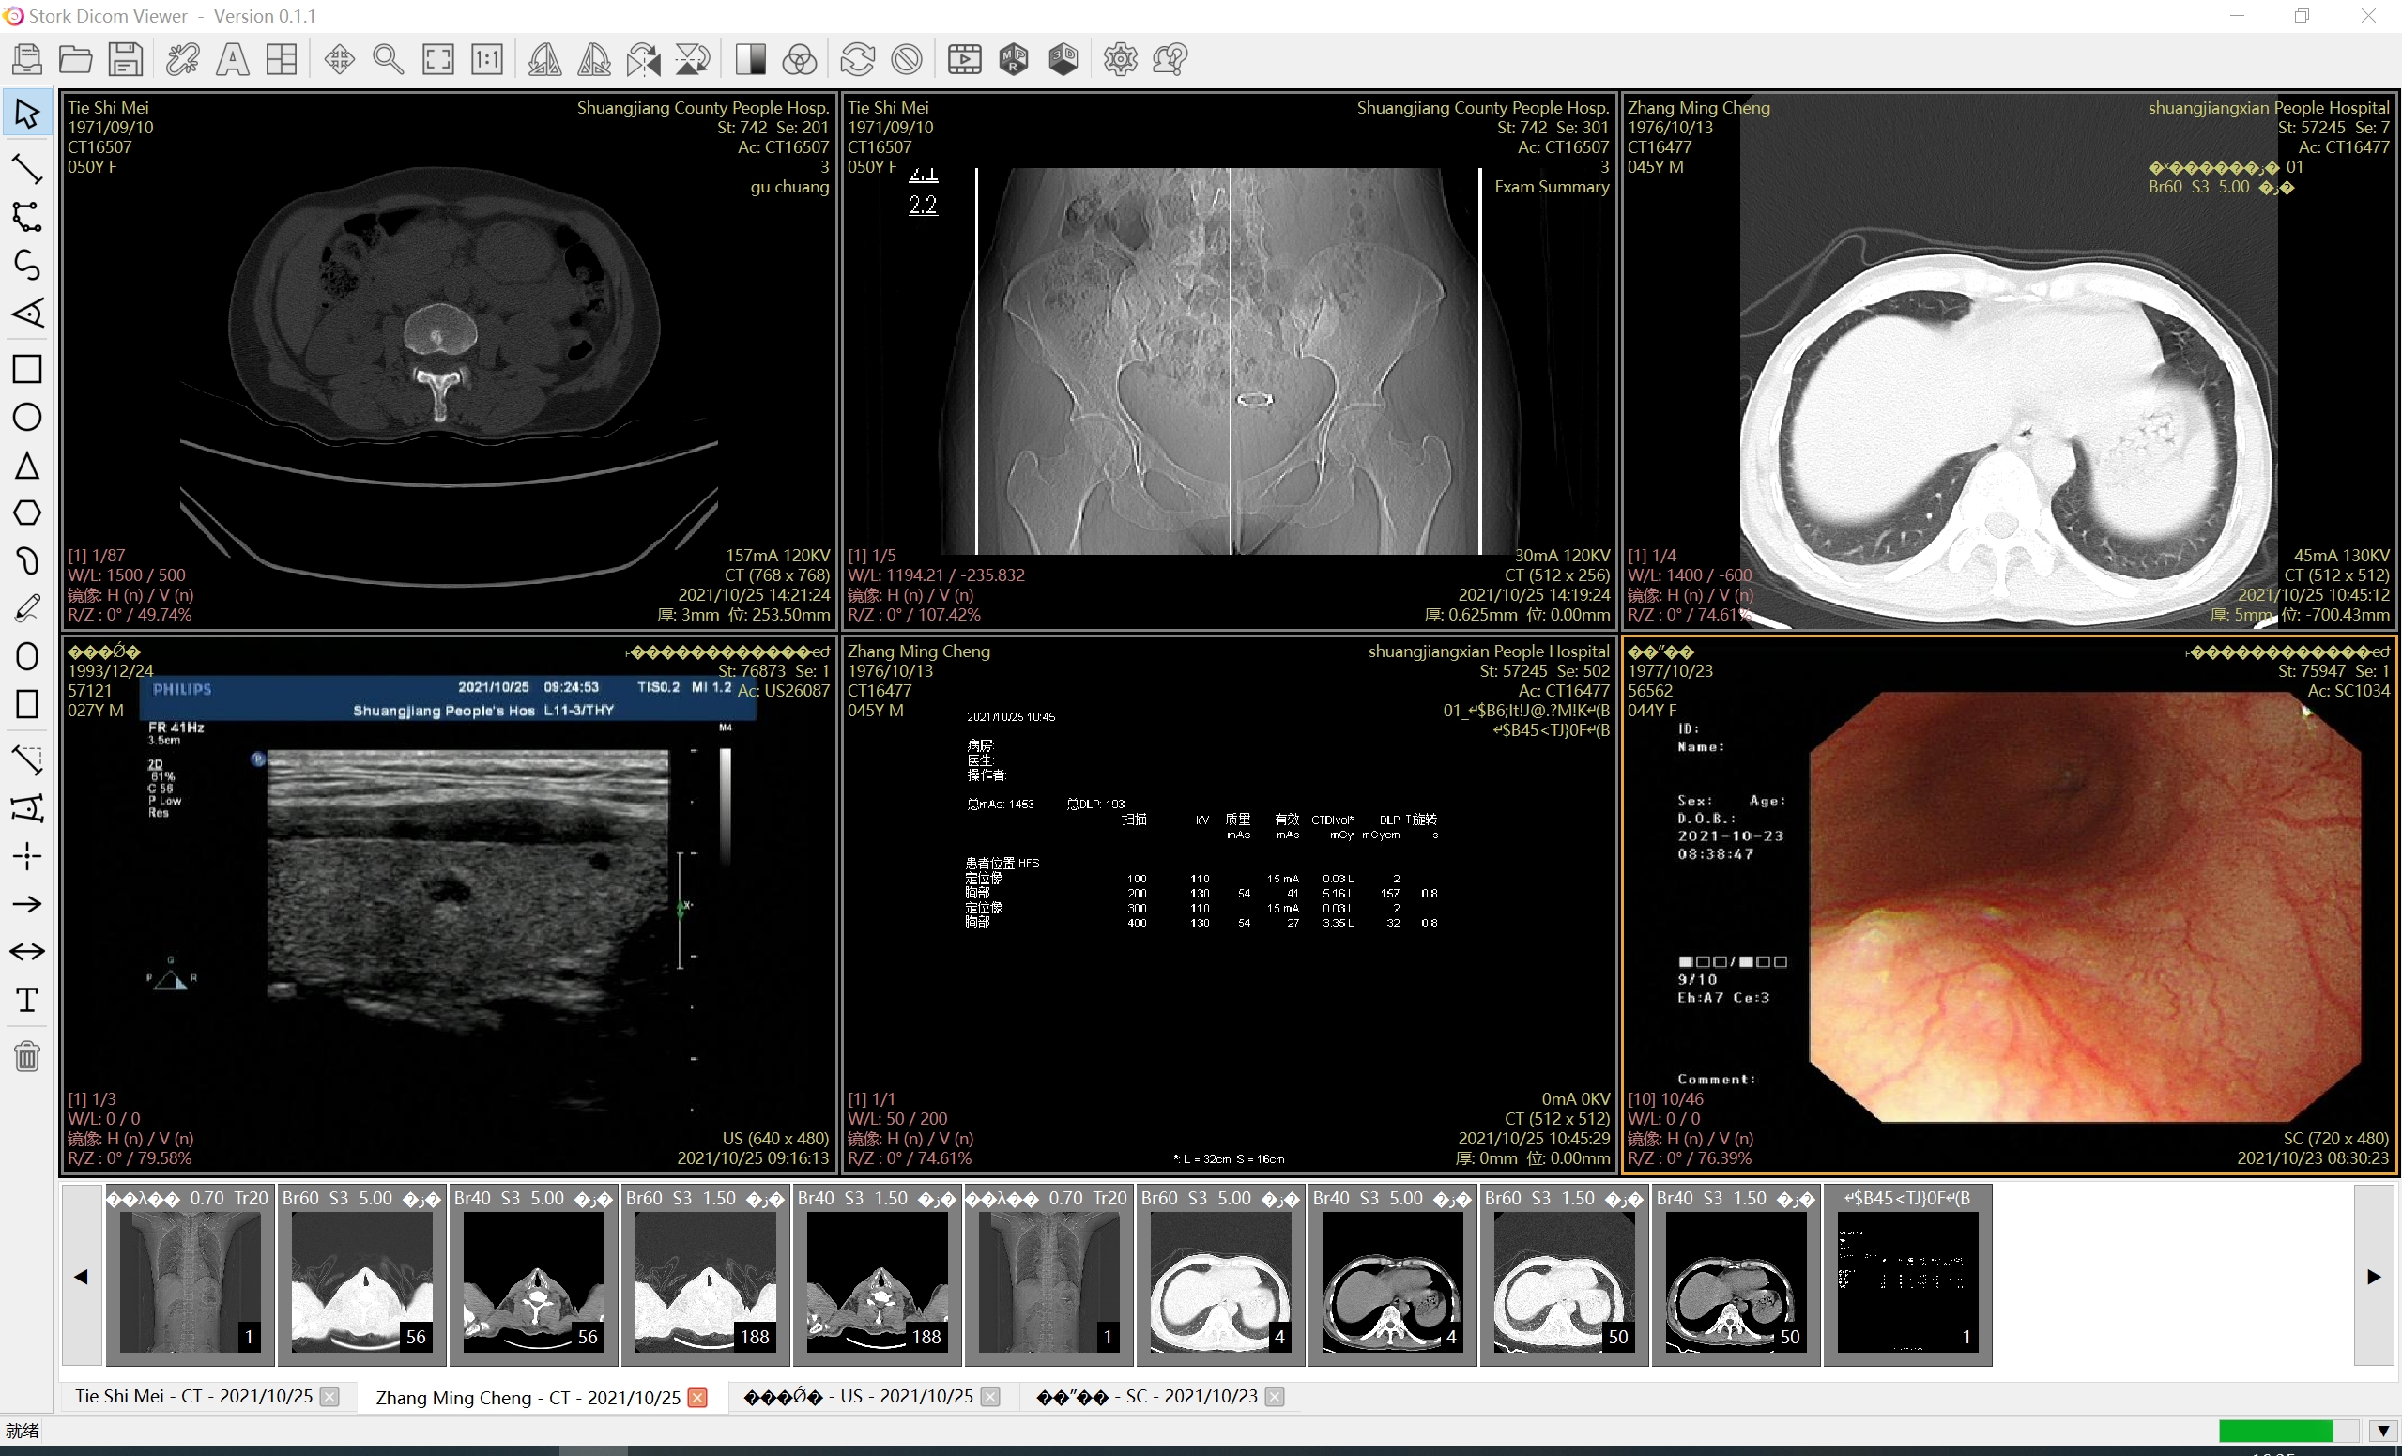2402x1456 pixels.
Task: Switch to the US 2021/10/25 study tab
Action: click(858, 1397)
